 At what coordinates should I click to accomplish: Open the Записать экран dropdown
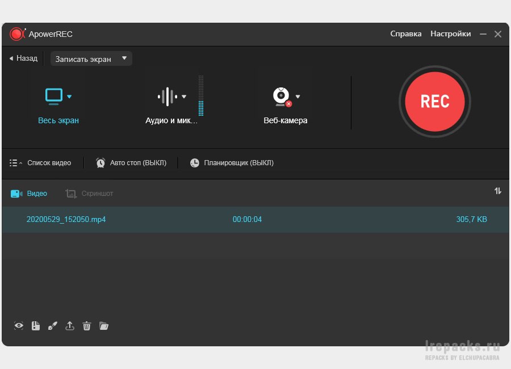pyautogui.click(x=91, y=58)
